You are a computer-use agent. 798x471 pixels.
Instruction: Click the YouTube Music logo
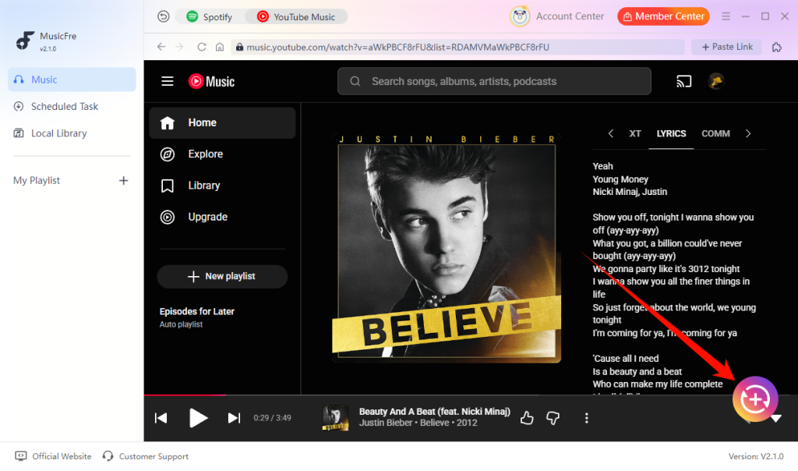211,81
